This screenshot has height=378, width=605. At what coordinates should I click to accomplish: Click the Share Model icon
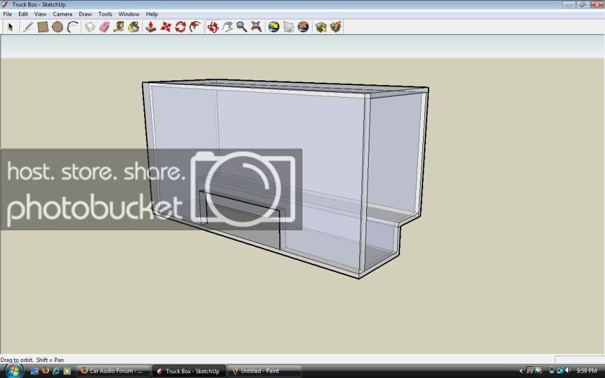[x=336, y=27]
